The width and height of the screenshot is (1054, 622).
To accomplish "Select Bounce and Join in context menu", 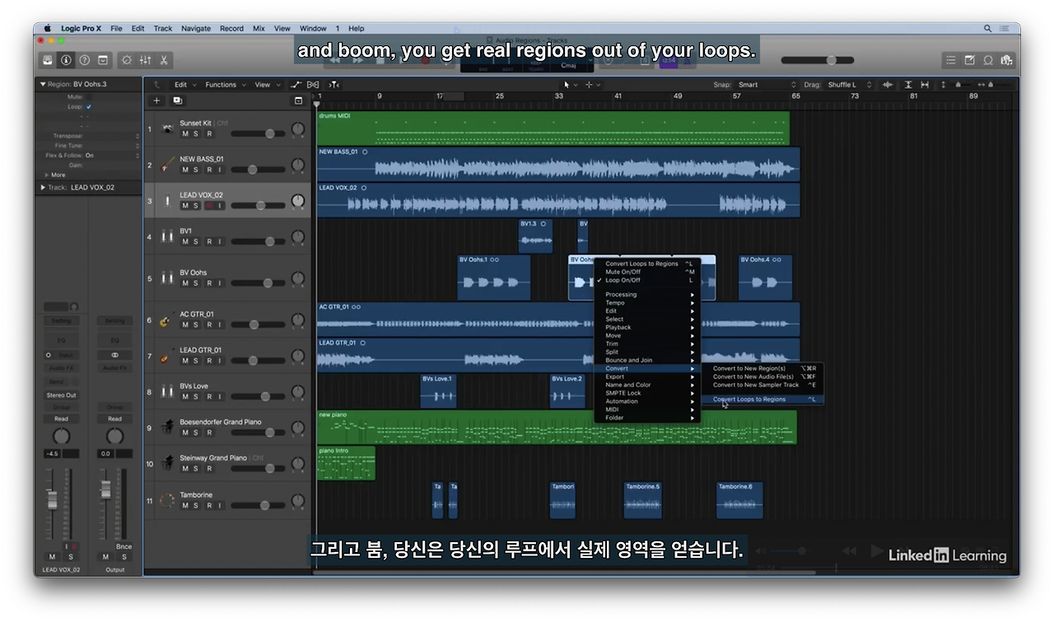I will [648, 360].
